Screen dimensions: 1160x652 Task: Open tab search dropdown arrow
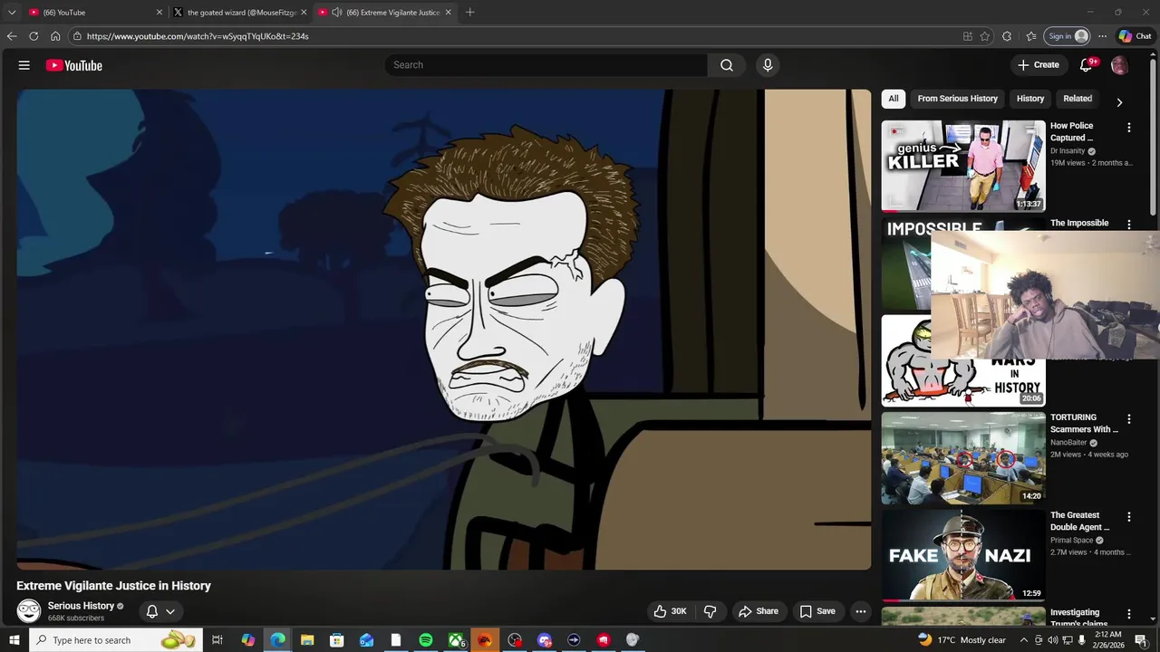[x=12, y=13]
